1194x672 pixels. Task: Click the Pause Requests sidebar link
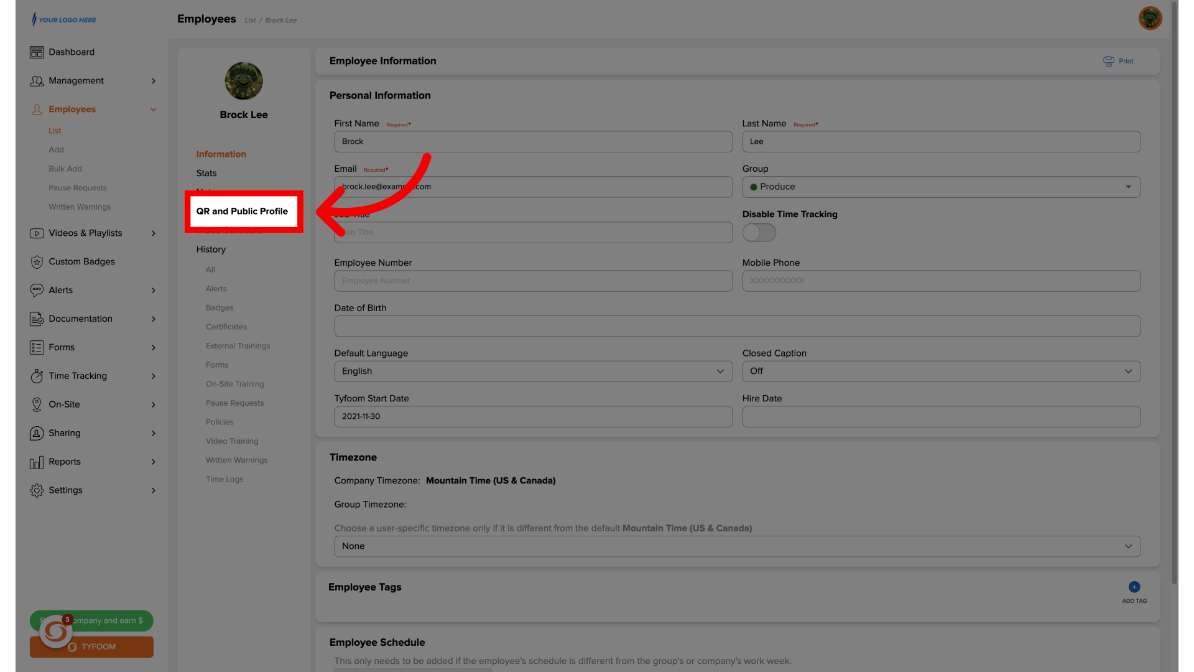[x=78, y=188]
